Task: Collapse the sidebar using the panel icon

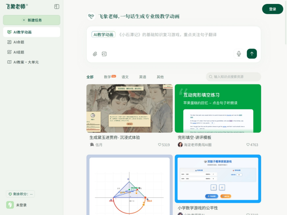Action: (56, 6)
